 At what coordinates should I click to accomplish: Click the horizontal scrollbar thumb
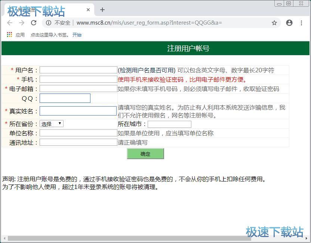coord(129,239)
